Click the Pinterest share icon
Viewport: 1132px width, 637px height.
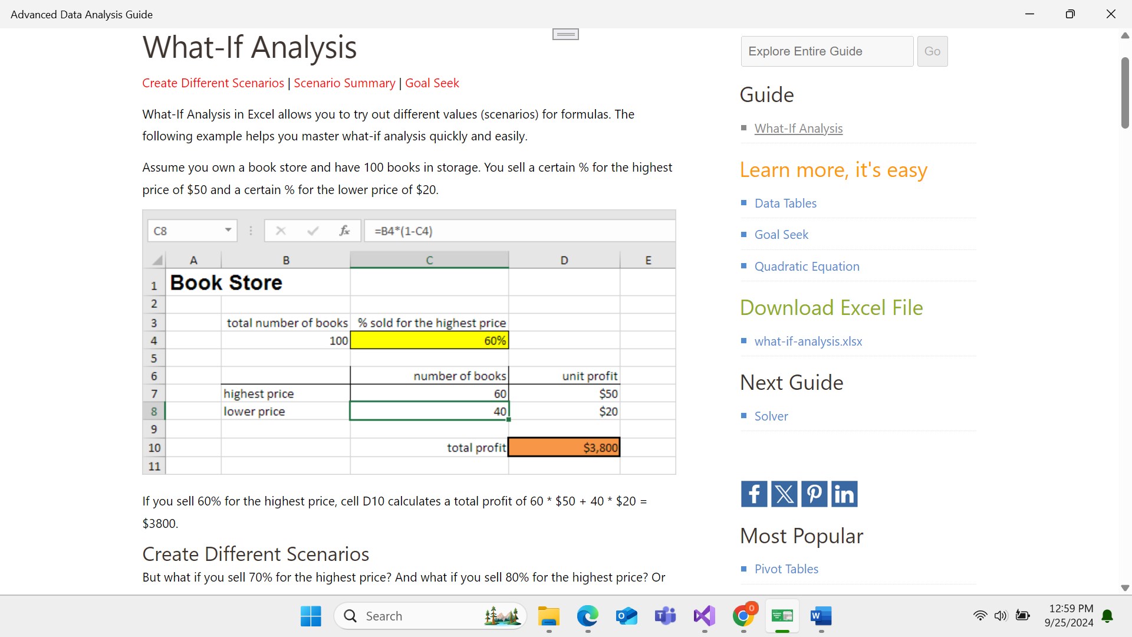(x=814, y=494)
